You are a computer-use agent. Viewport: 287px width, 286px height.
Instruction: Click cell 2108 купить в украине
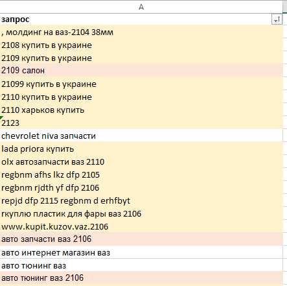141,45
